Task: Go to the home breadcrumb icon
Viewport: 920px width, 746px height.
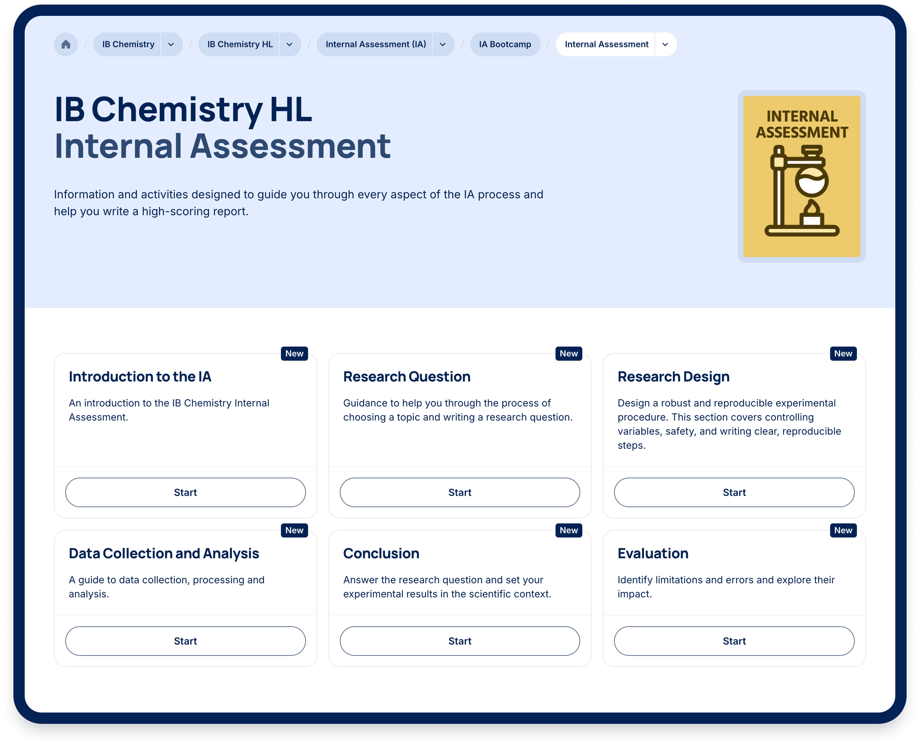Action: [x=66, y=44]
